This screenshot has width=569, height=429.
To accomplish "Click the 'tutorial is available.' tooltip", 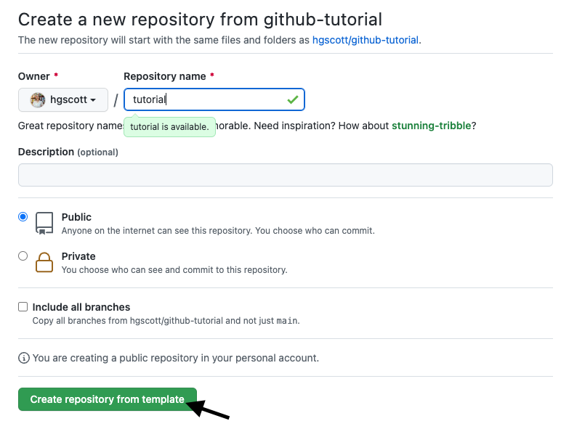I will click(169, 127).
